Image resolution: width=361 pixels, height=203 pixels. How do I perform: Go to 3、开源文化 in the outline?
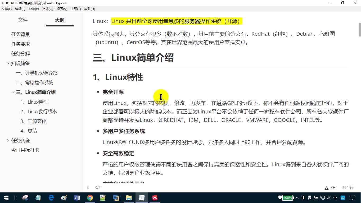coord(33,121)
